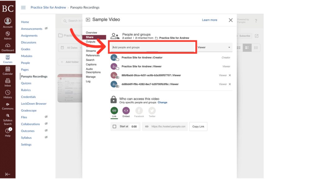Open the Viewer role dropdown
The image size is (318, 179).
(x=215, y=47)
